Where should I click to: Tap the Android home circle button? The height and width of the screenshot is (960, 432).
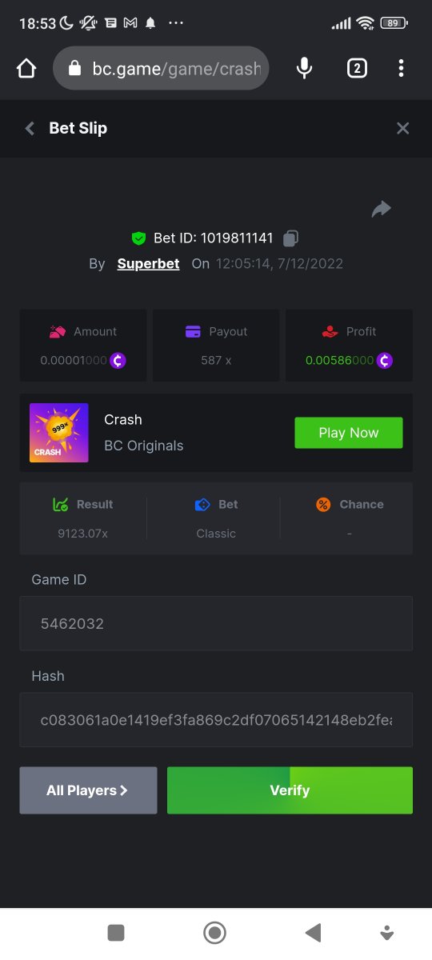coord(214,932)
